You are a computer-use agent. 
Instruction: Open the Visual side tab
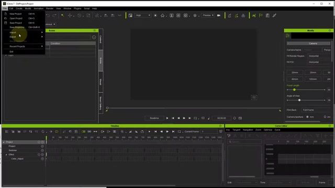pos(100,81)
